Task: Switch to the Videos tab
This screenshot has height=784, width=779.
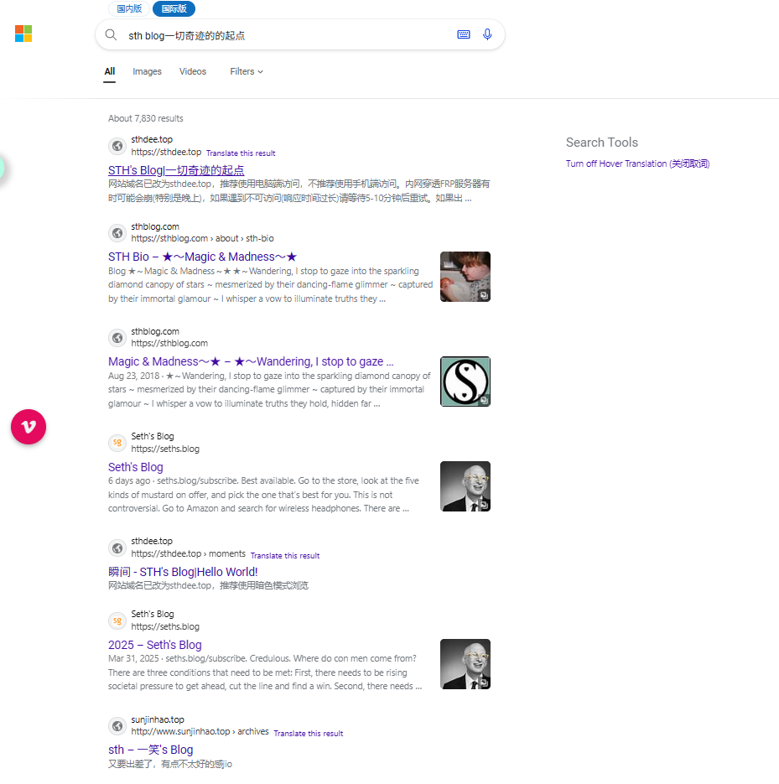Action: (x=193, y=71)
